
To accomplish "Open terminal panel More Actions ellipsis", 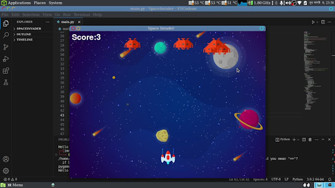I will coord(317,140).
